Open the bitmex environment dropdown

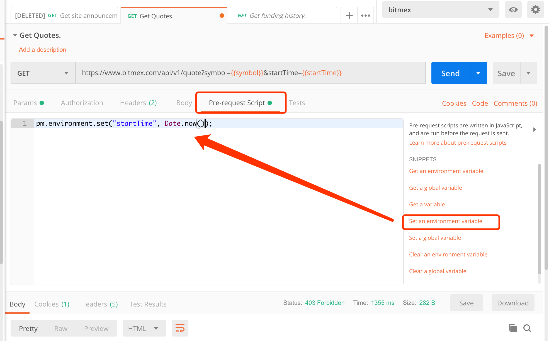pyautogui.click(x=440, y=9)
